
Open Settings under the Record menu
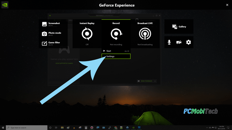pyautogui.click(x=116, y=56)
